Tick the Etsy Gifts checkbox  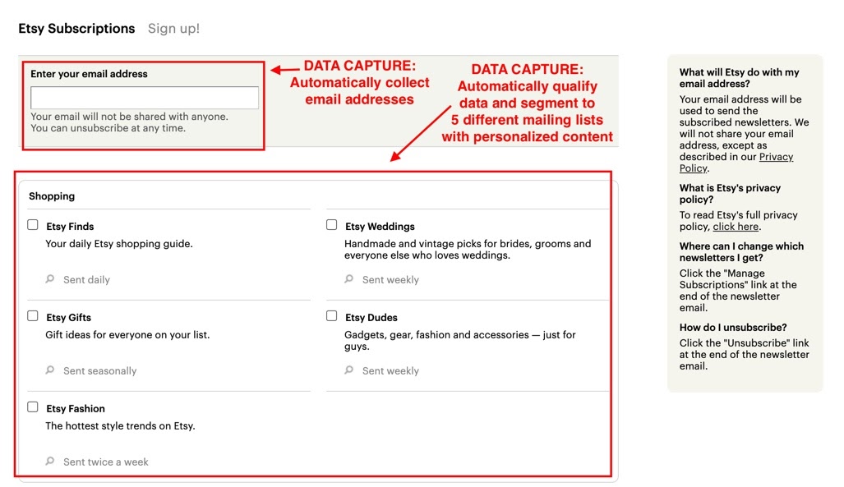pyautogui.click(x=33, y=316)
